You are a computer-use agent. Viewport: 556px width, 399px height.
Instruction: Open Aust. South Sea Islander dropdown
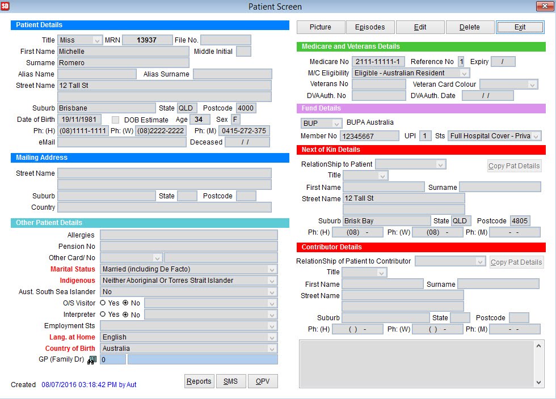tap(272, 292)
